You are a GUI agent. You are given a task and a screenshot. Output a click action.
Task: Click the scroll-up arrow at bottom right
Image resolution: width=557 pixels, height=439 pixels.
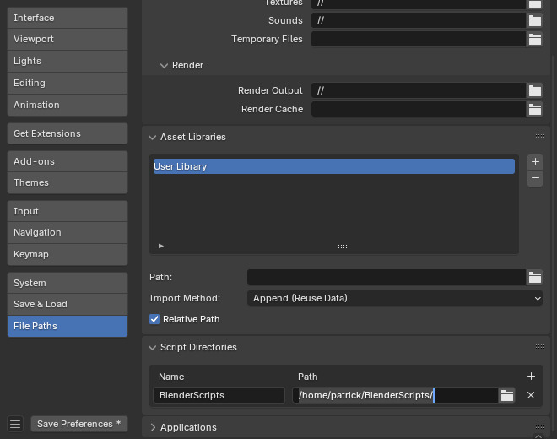[538, 436]
